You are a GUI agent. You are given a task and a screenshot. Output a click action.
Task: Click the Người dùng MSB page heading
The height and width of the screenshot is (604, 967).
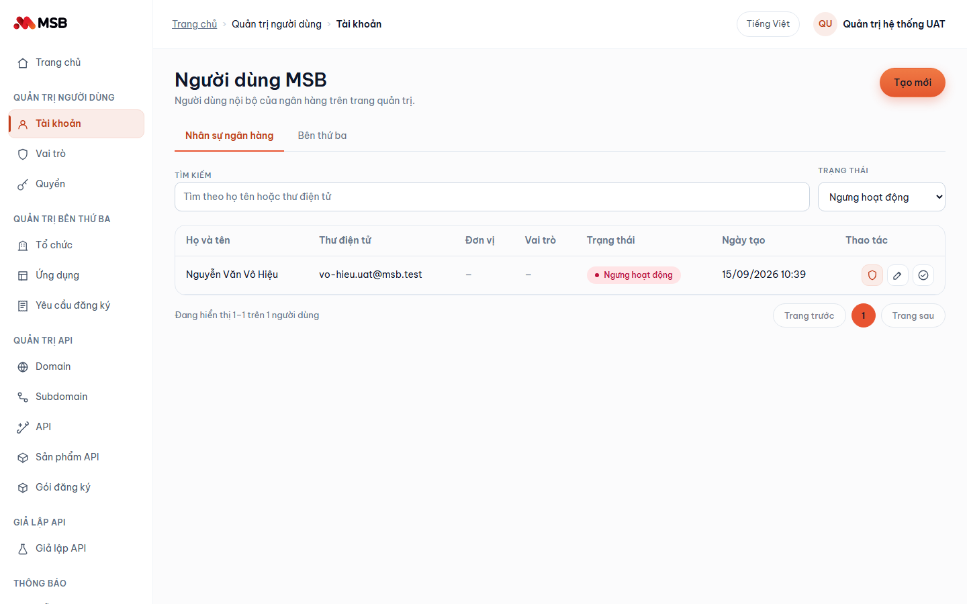(x=250, y=80)
